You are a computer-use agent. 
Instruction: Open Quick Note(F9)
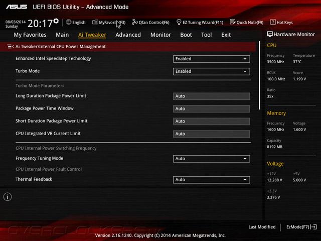point(247,22)
